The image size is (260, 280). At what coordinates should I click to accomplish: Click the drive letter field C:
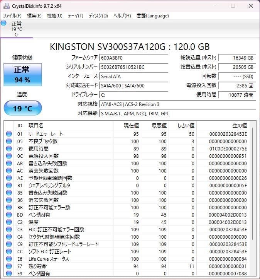coord(133,95)
